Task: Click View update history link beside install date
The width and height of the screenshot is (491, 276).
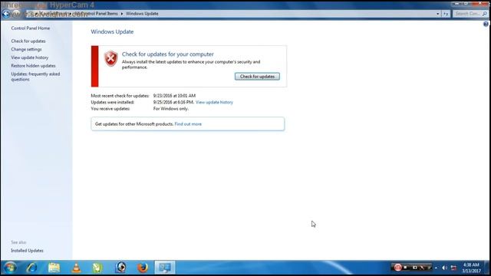Action: pyautogui.click(x=214, y=102)
